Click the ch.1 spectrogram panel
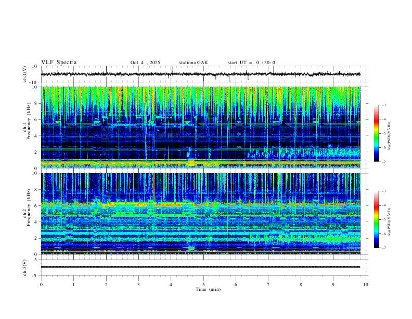The image size is (412, 319). 201,127
